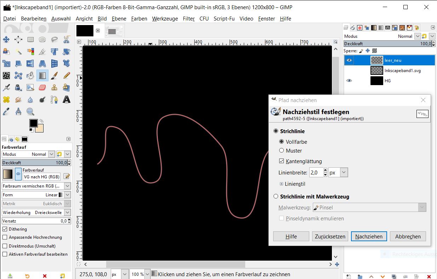
Task: Open the px unit dropdown for Linienbreite
Action: (x=338, y=173)
